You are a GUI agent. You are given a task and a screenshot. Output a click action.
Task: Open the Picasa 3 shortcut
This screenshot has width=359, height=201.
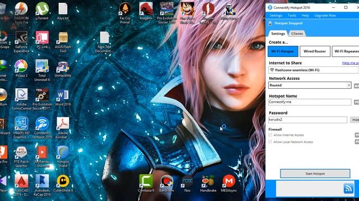pos(21,68)
